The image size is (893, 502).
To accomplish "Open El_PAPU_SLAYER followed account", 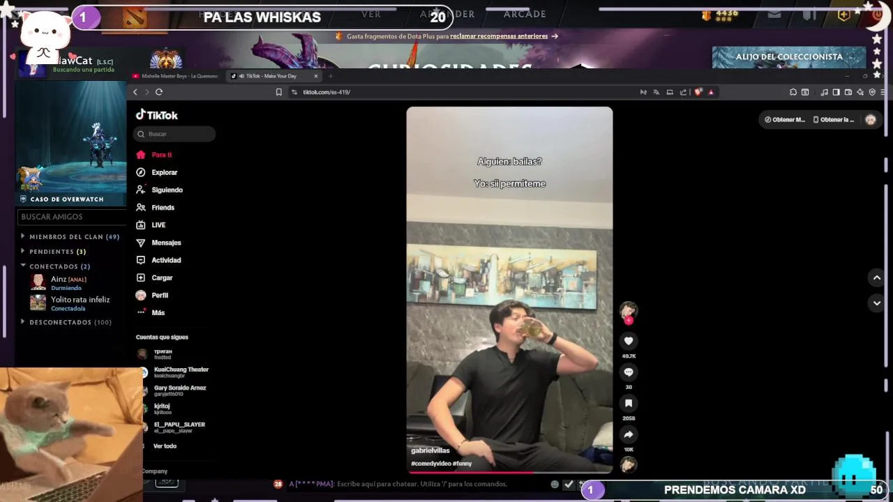I will 172,427.
